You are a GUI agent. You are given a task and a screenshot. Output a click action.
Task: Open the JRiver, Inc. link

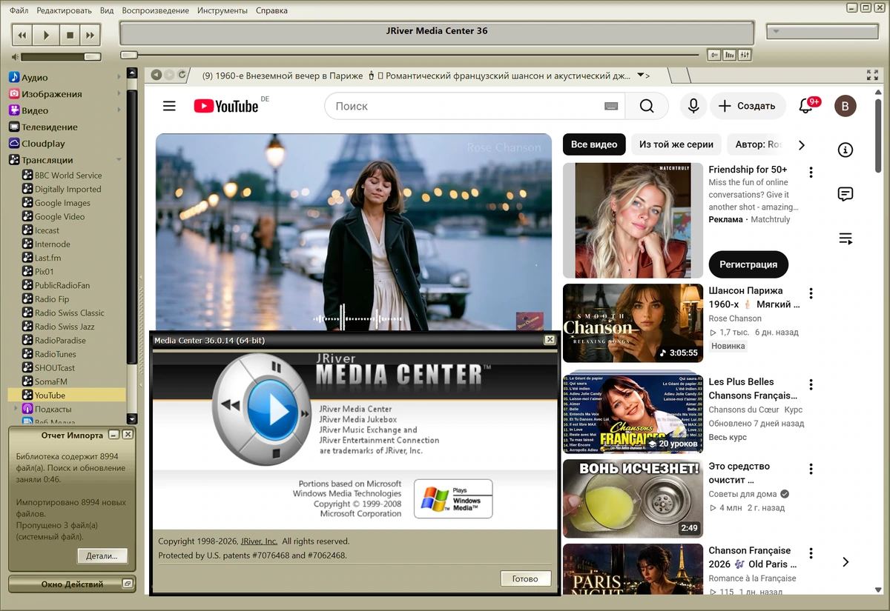coord(259,541)
